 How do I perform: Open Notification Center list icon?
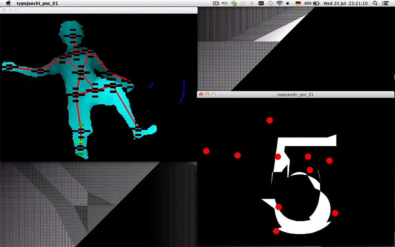click(x=385, y=3)
